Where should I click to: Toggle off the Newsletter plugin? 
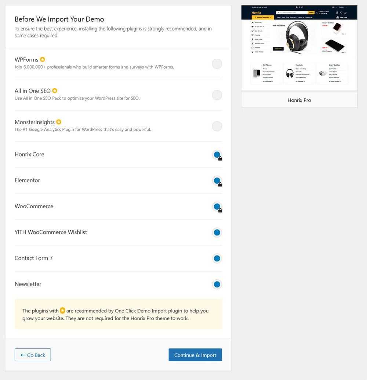pos(217,284)
